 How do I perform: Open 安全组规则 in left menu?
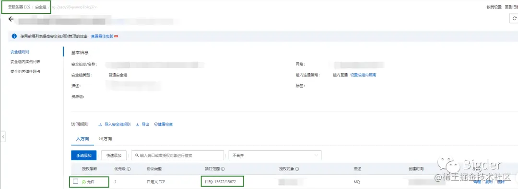[20, 52]
